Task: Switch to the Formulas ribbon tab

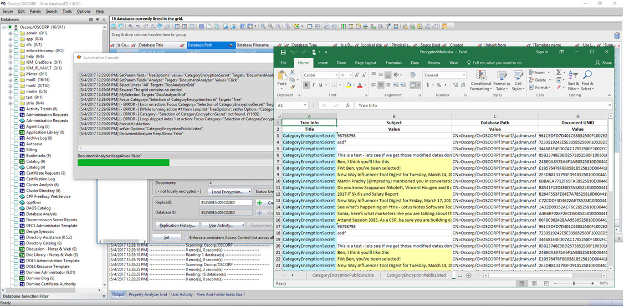Action: [x=393, y=63]
